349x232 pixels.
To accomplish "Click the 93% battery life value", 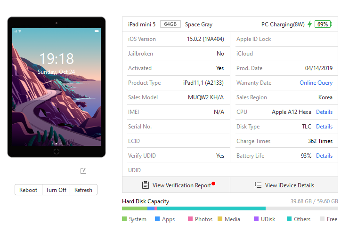I will [306, 156].
